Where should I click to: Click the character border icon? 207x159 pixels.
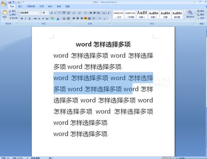(68, 13)
